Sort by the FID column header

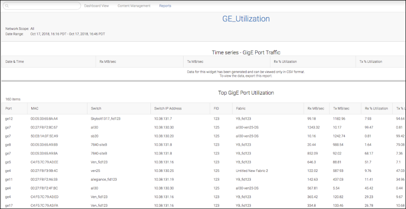click(216, 109)
